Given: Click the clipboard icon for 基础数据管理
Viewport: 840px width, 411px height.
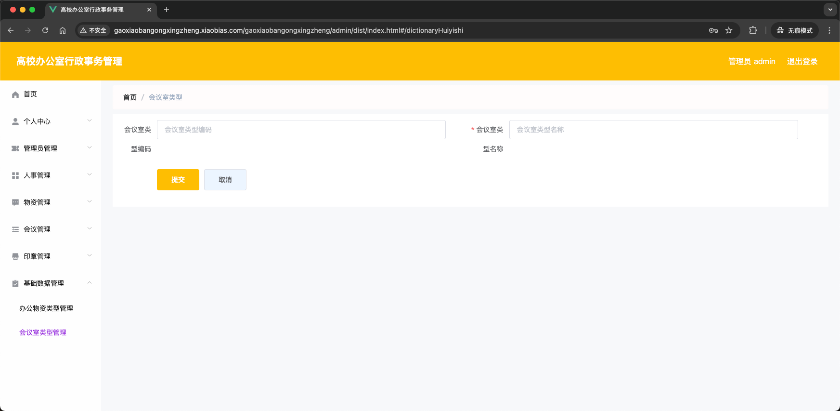Looking at the screenshot, I should click(15, 283).
